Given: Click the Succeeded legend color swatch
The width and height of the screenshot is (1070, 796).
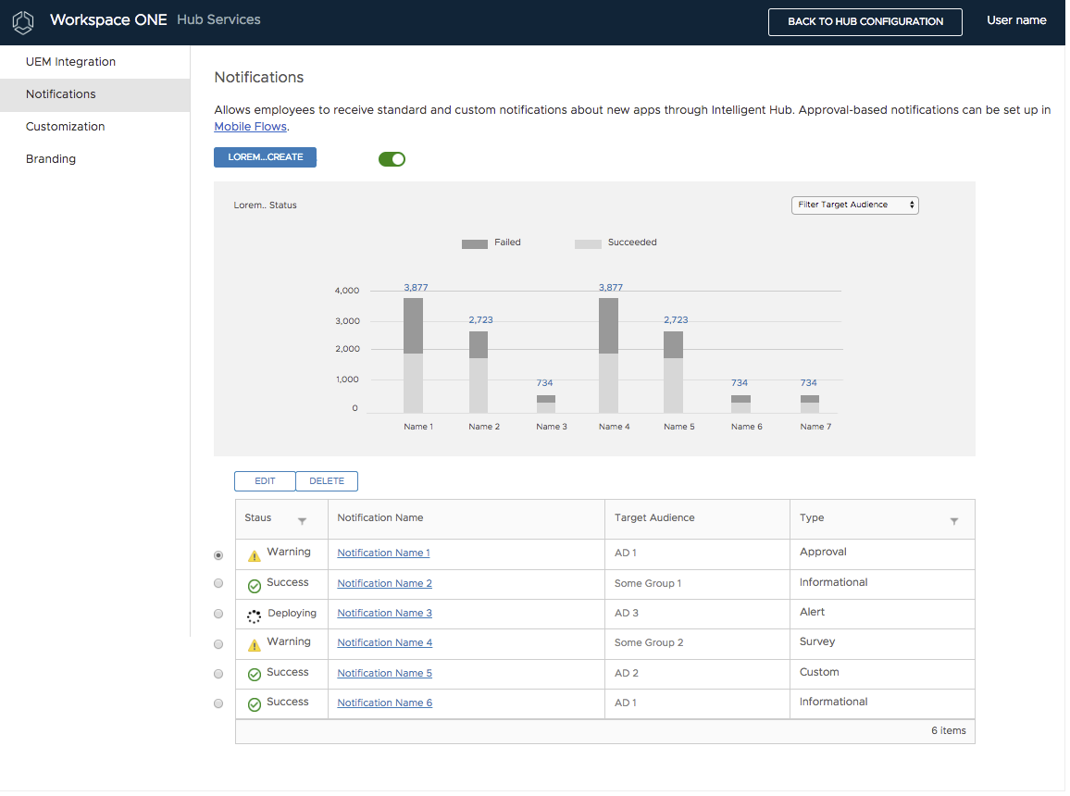Looking at the screenshot, I should click(588, 244).
